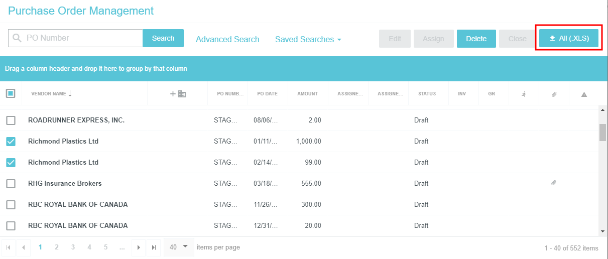Click the paperclip attachment column header icon
The image size is (608, 259).
[554, 94]
